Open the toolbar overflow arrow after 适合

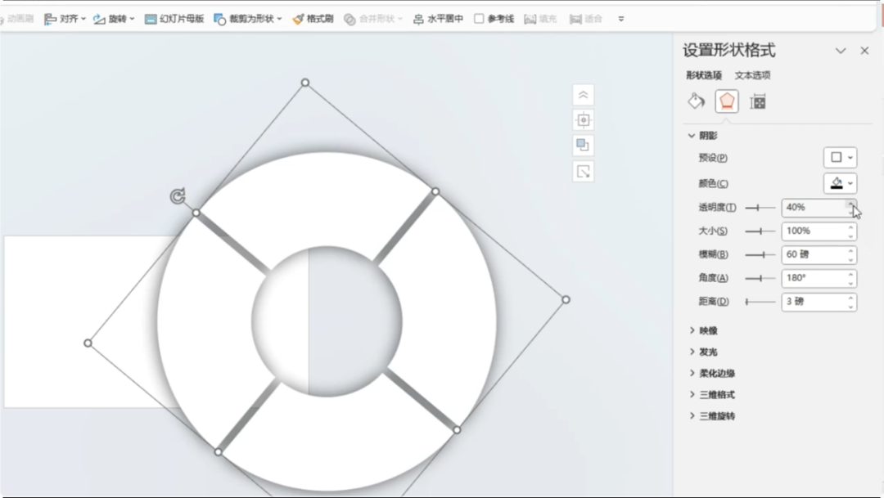[x=620, y=19]
